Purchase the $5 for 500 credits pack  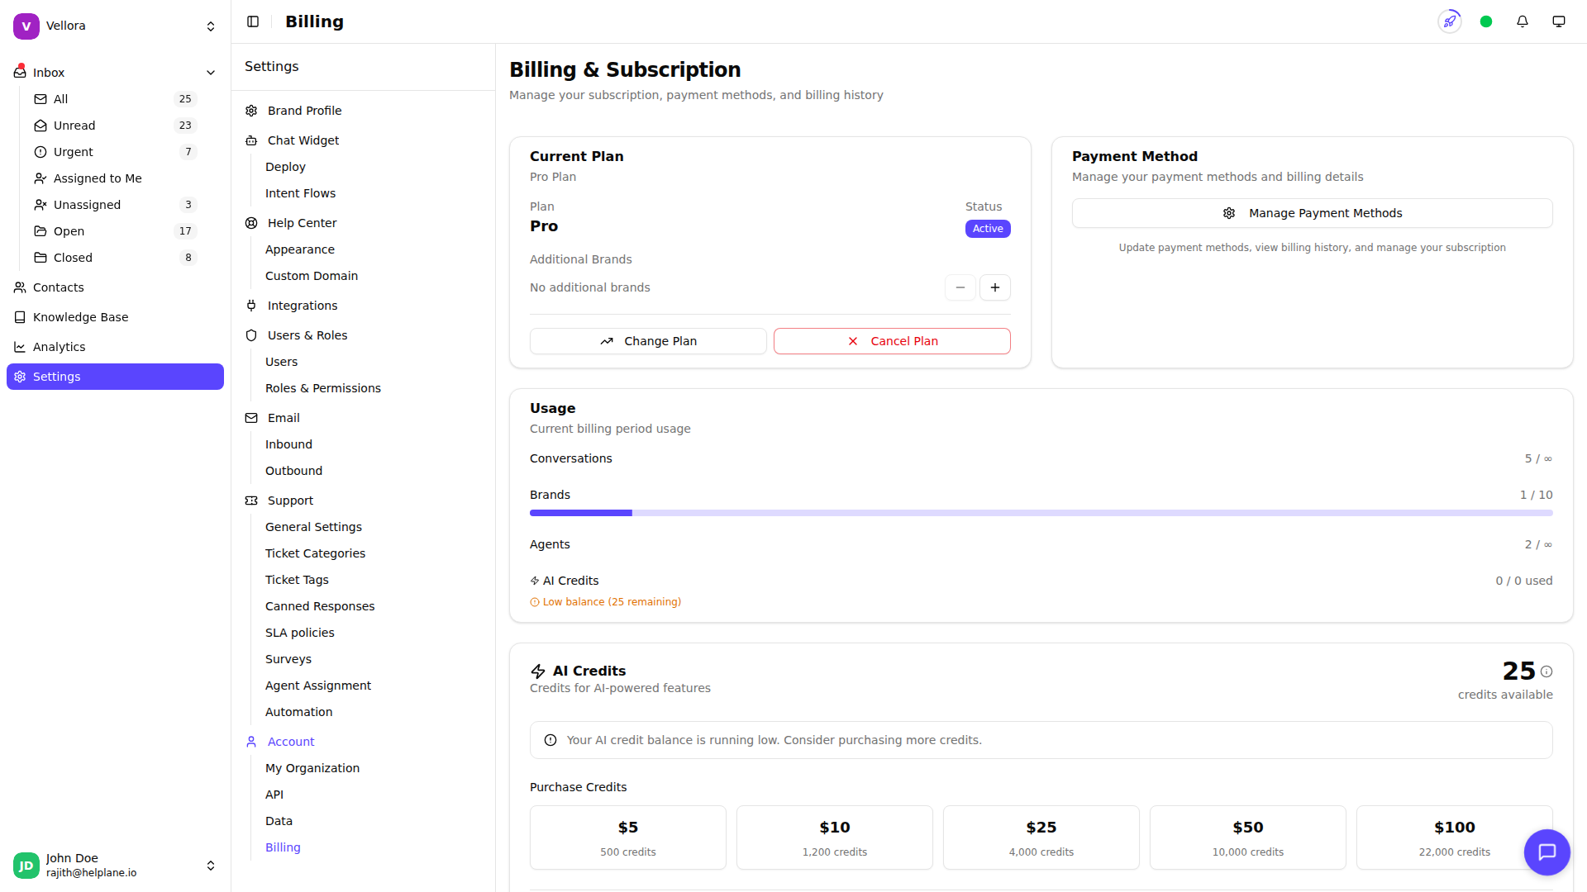coord(628,837)
